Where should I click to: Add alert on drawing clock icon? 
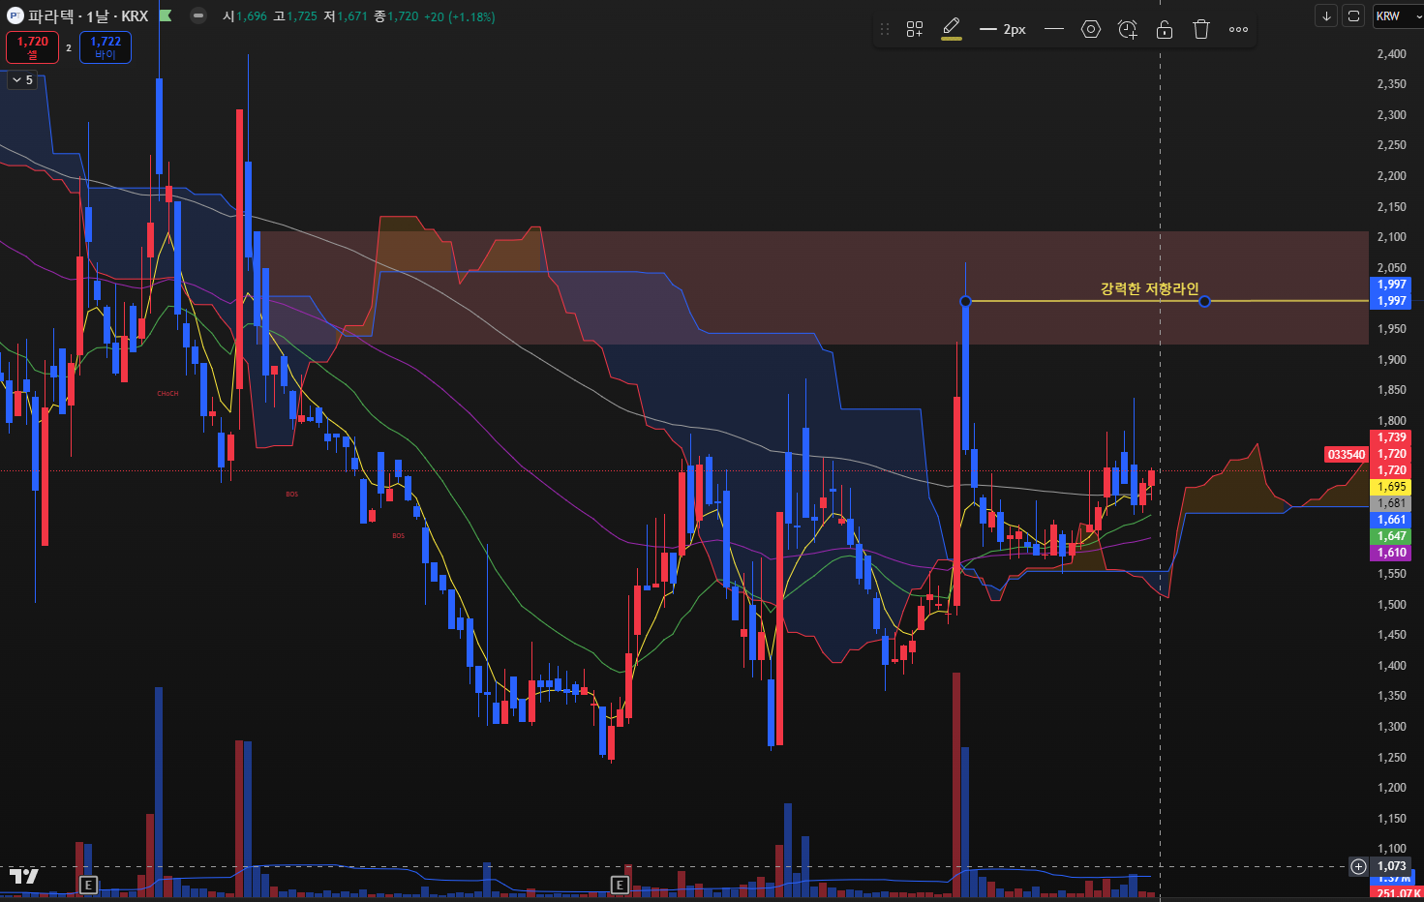1128,29
